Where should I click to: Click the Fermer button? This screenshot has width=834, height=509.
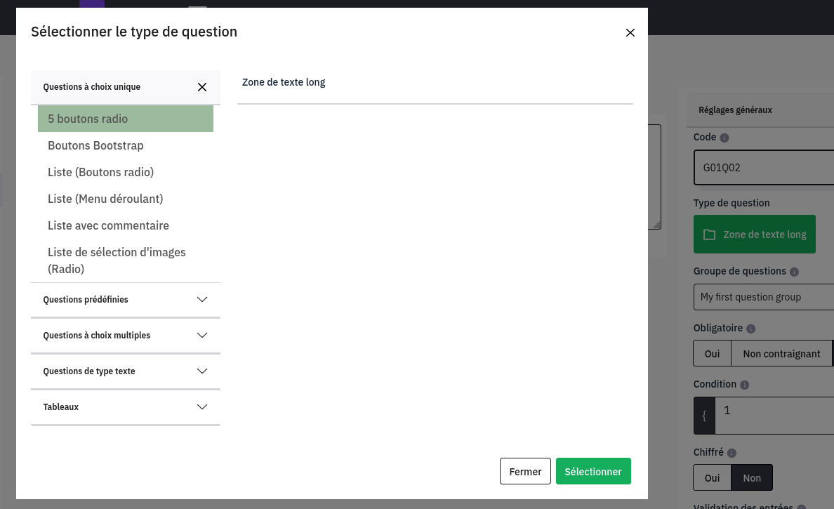[x=525, y=472]
